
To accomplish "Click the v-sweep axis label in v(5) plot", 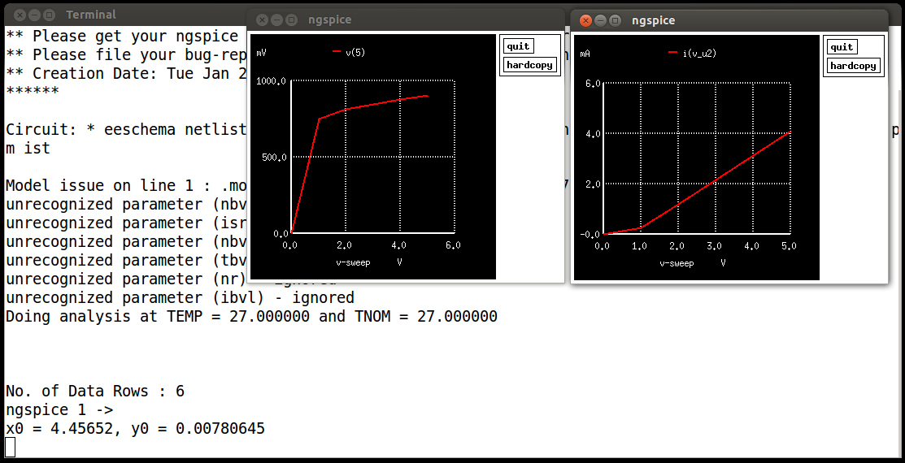I will tap(353, 262).
